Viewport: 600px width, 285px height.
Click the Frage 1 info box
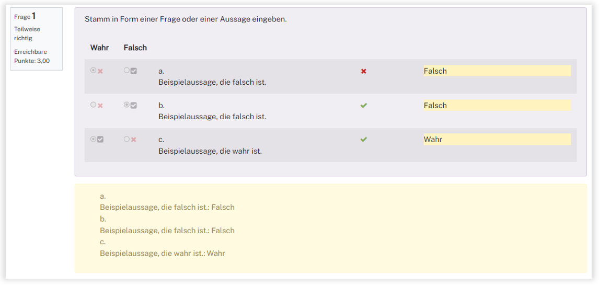(x=36, y=39)
